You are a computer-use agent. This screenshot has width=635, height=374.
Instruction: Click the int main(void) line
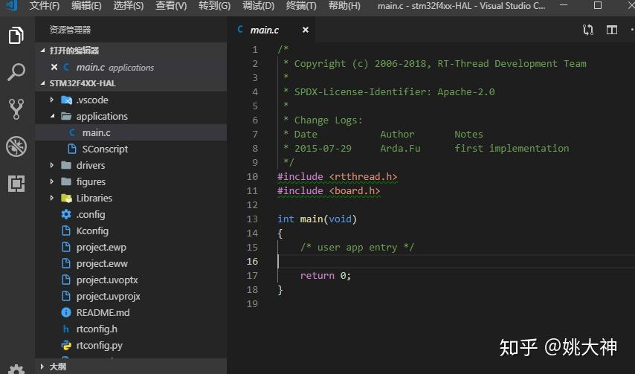317,219
